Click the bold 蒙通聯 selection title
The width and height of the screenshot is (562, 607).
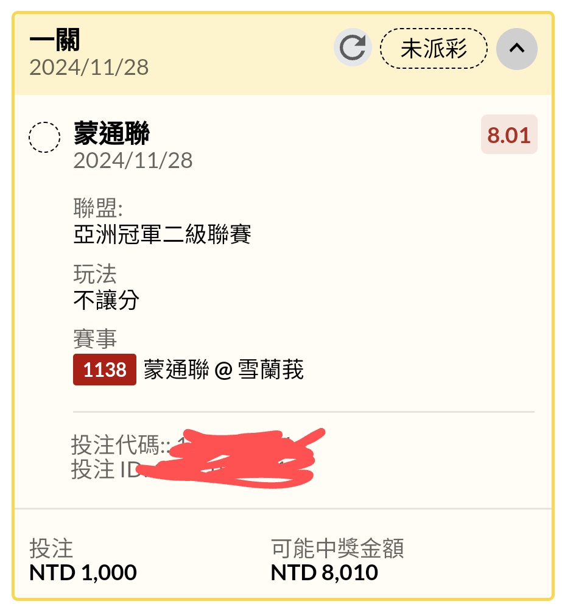point(111,133)
